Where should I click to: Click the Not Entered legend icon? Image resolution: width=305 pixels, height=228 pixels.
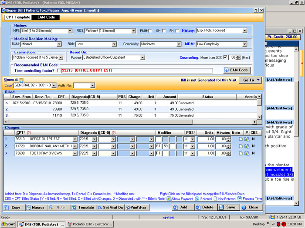coord(215,198)
